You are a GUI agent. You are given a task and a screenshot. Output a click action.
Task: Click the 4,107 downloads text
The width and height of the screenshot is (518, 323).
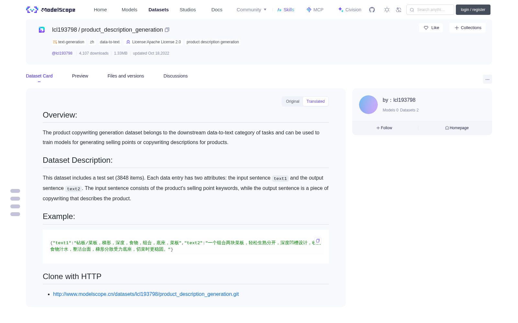pyautogui.click(x=94, y=53)
